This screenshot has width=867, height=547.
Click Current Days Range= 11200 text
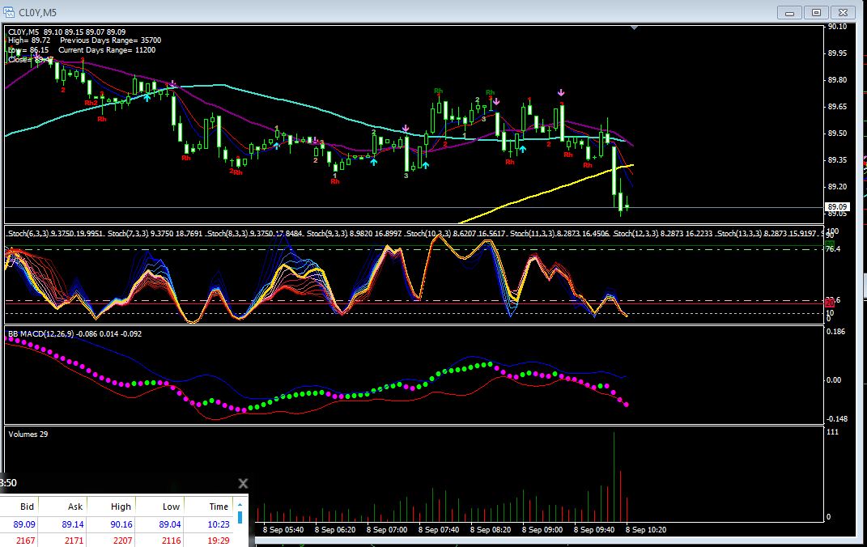click(107, 49)
